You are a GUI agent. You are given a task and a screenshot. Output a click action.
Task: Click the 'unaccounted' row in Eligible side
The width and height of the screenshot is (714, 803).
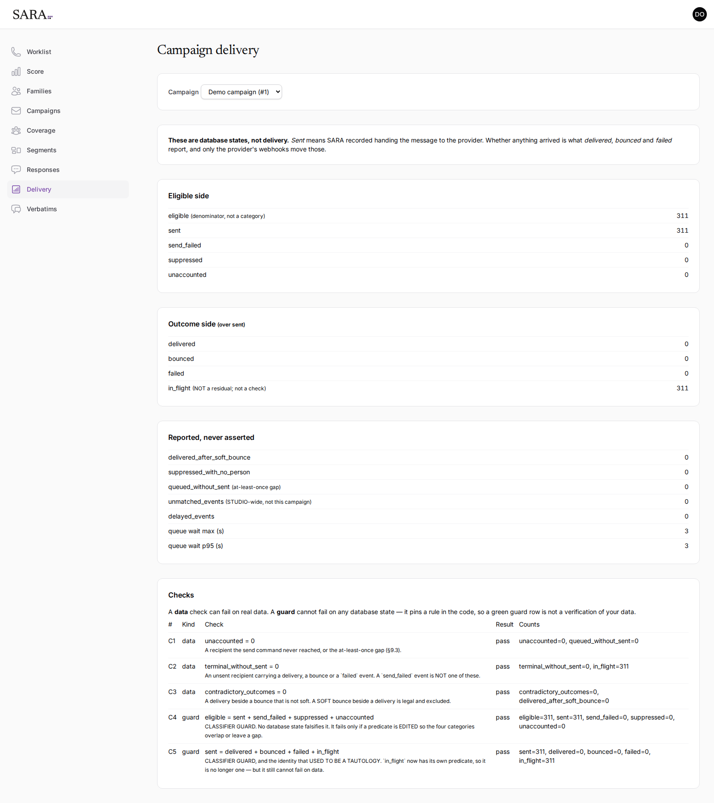point(428,275)
